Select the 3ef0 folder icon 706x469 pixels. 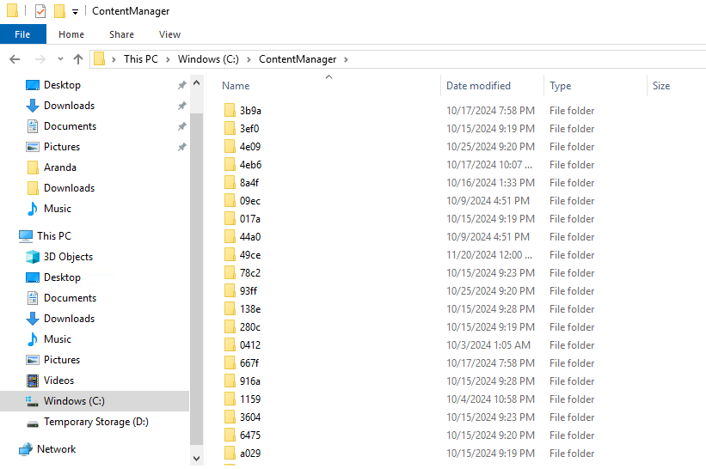pyautogui.click(x=230, y=128)
